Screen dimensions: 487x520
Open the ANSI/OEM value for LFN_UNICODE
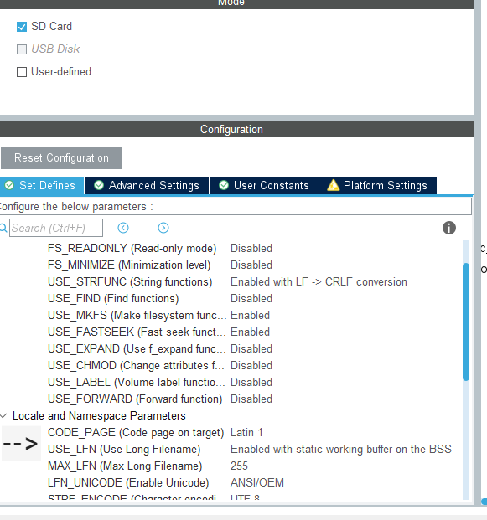[x=257, y=483]
